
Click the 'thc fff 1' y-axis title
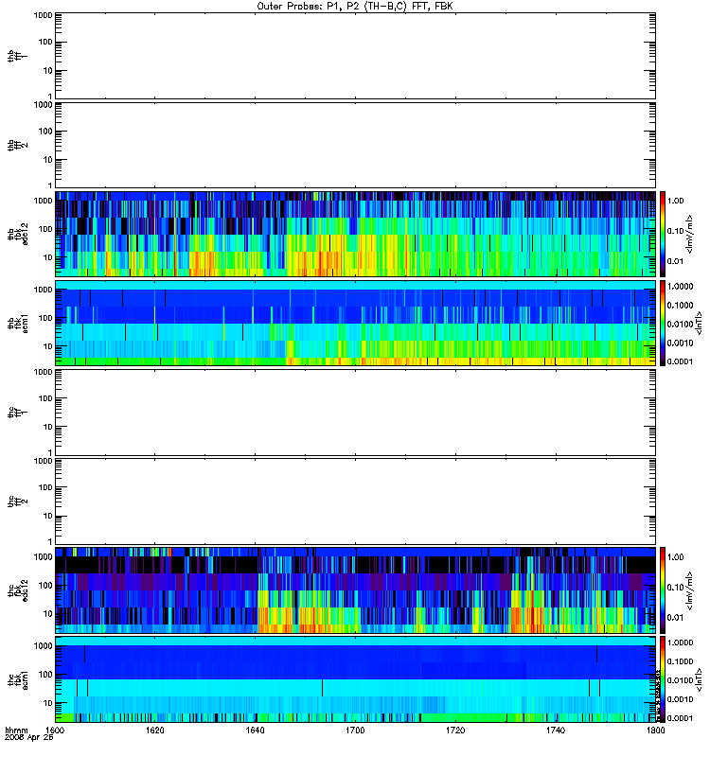click(17, 413)
